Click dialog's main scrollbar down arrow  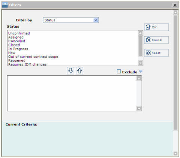click(175, 154)
